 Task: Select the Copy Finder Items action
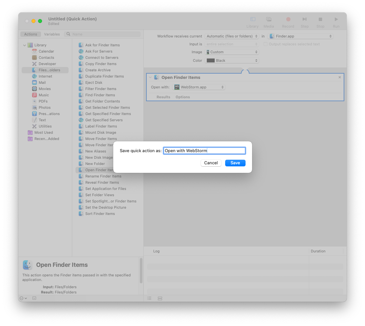101,64
